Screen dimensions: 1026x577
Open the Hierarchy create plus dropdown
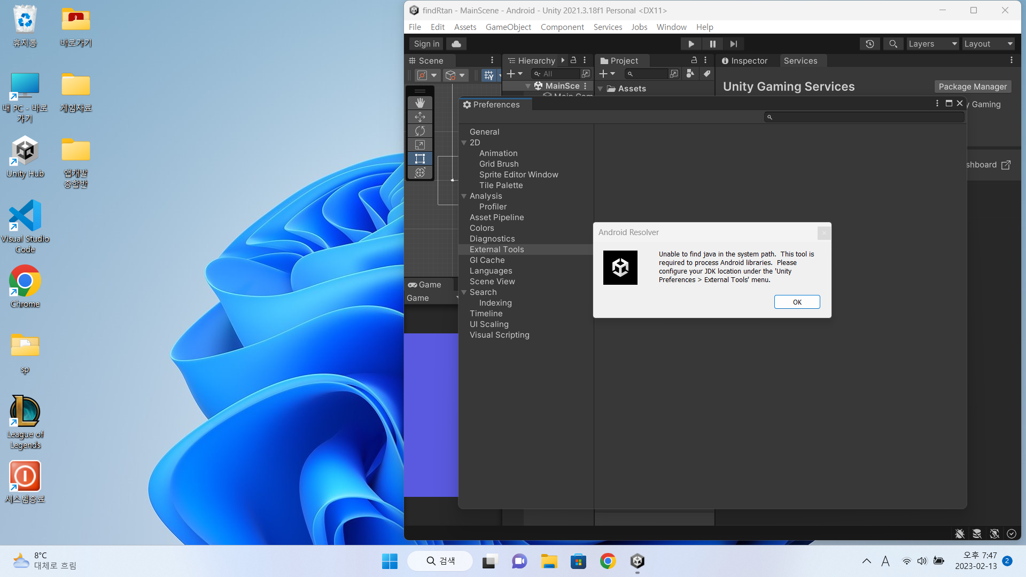(x=515, y=74)
